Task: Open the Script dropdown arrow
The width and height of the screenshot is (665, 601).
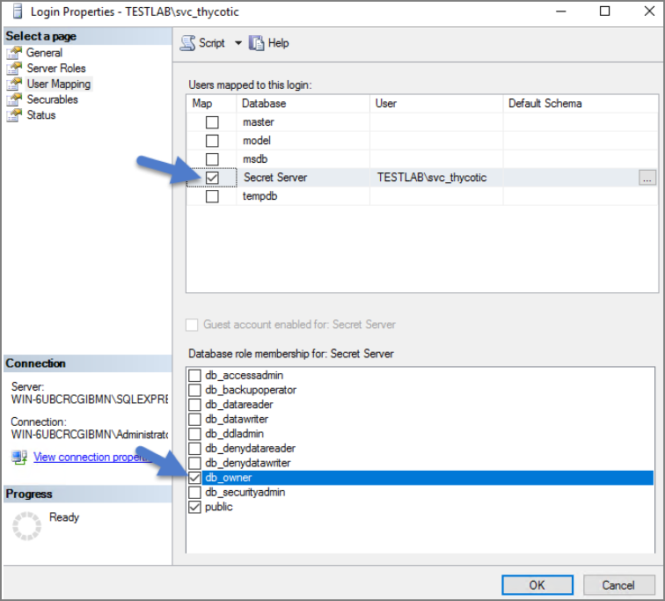Action: point(238,43)
